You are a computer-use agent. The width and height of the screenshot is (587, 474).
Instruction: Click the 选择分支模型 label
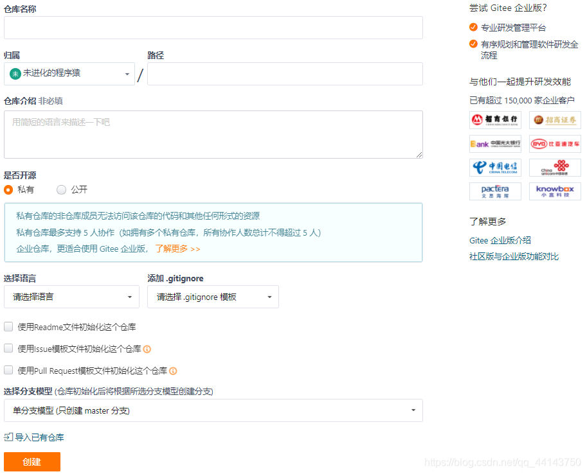pos(28,391)
